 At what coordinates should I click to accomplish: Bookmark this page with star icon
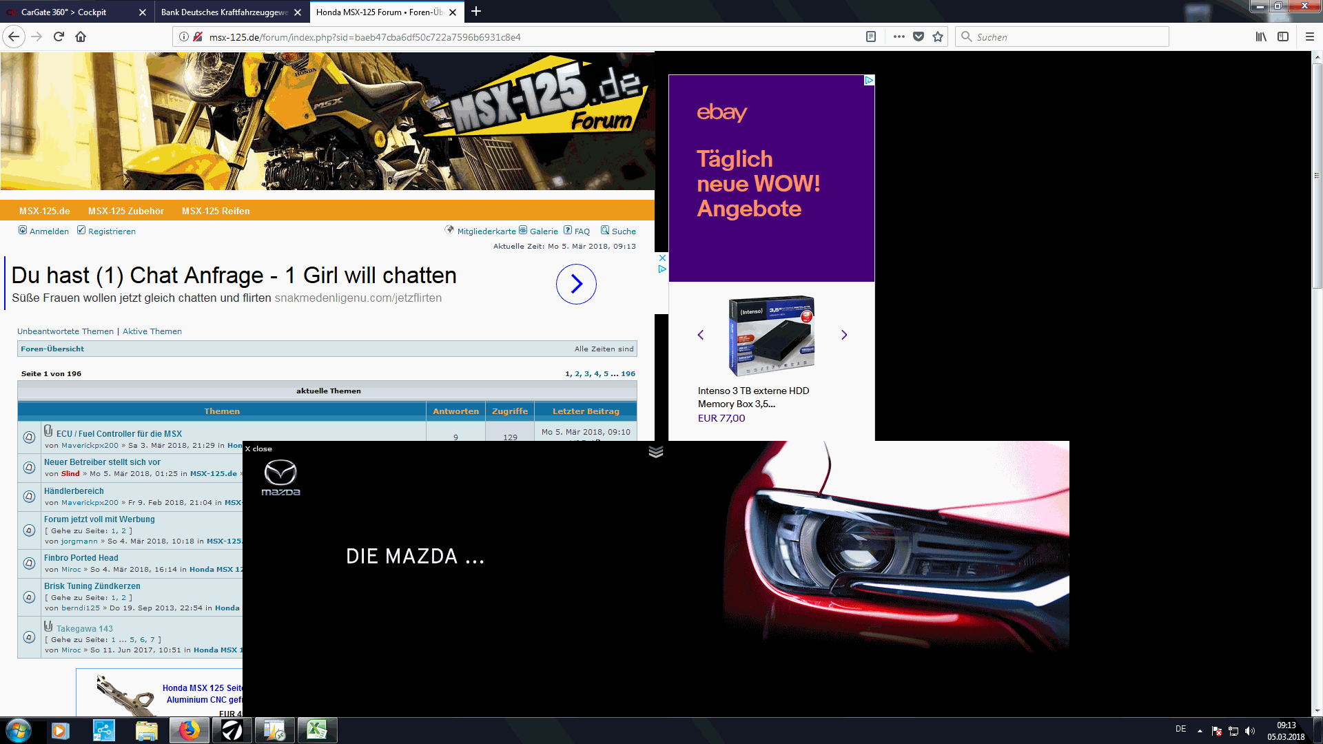point(938,37)
